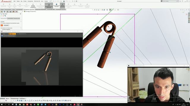Select the Animation1 tab at bottom

click(x=22, y=99)
